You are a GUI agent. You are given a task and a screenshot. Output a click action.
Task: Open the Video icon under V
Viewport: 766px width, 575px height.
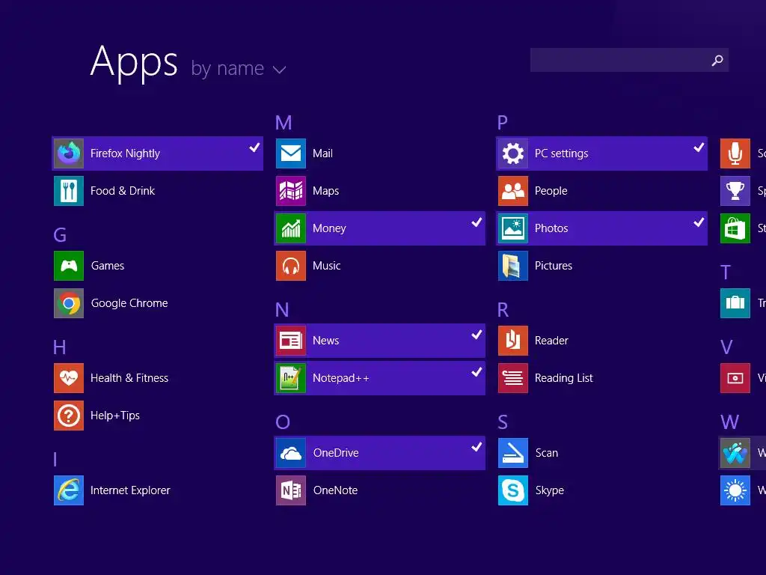pos(735,378)
